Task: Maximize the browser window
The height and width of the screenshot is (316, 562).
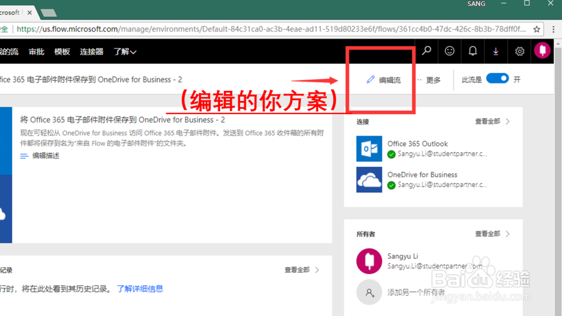Action: pos(527,3)
